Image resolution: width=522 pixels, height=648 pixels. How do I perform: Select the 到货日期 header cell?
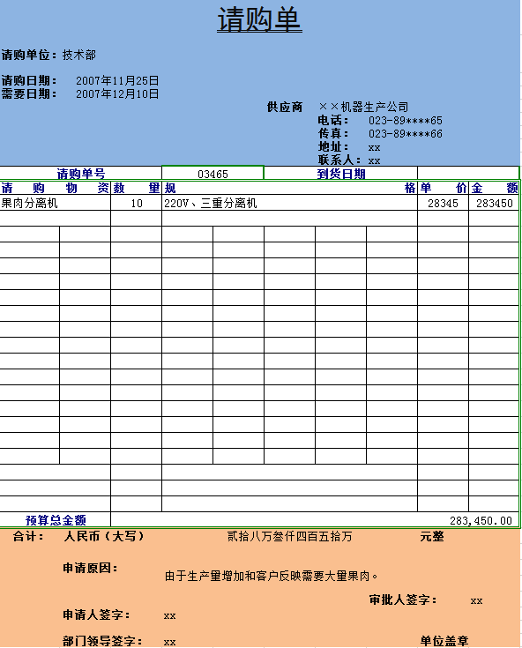341,174
